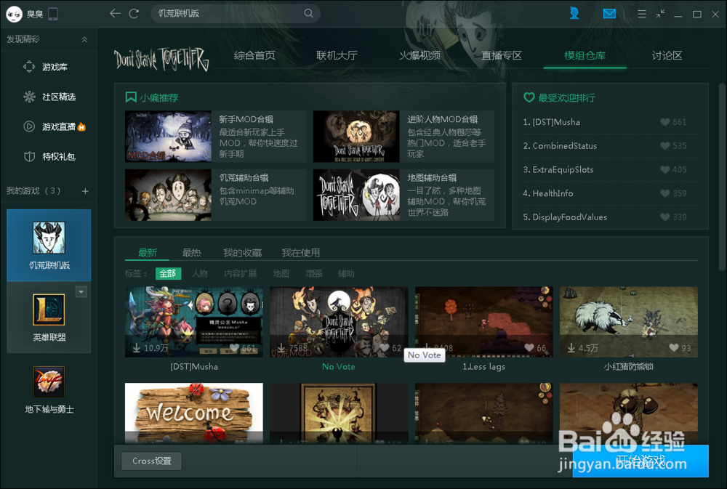Click the Don't Starve Together logo
727x489 pixels.
click(161, 59)
